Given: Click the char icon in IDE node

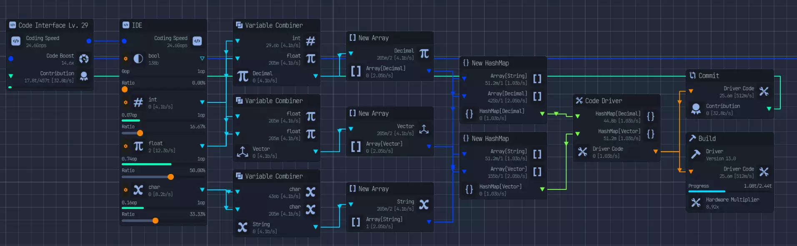Looking at the screenshot, I should click(138, 190).
